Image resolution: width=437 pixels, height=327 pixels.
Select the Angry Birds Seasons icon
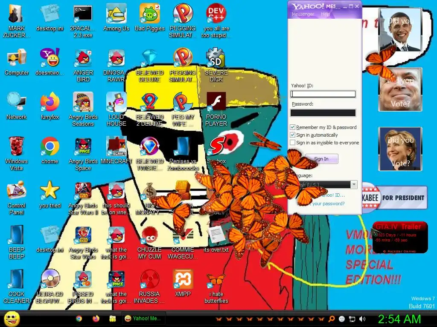tap(83, 109)
